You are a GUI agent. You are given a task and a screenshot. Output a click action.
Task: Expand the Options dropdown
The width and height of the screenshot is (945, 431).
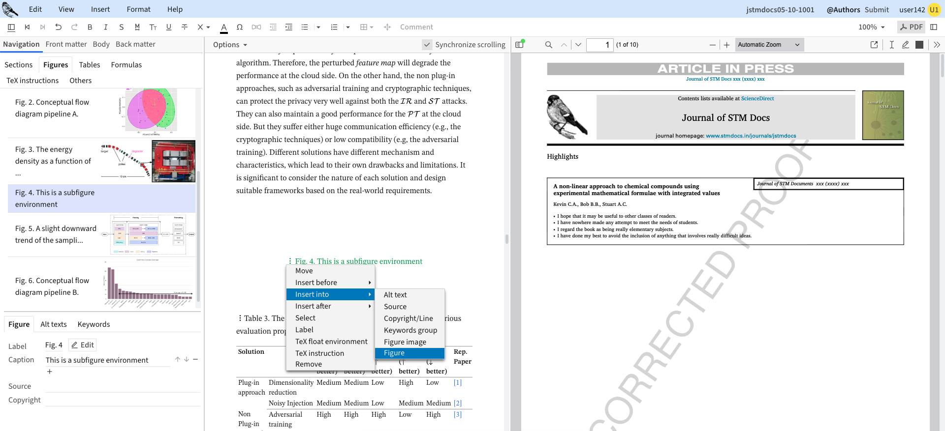(x=230, y=45)
